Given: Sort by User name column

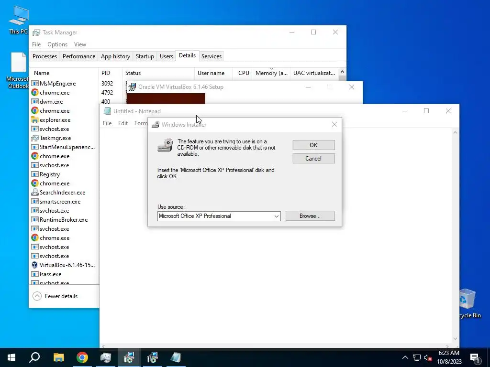Looking at the screenshot, I should point(214,73).
